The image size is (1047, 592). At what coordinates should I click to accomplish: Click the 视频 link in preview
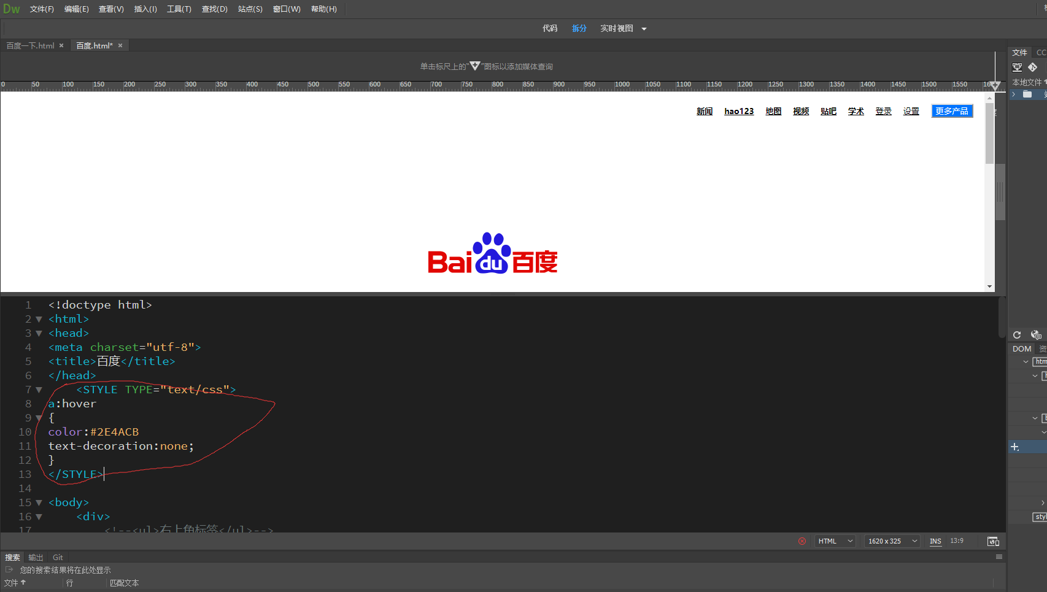(801, 111)
